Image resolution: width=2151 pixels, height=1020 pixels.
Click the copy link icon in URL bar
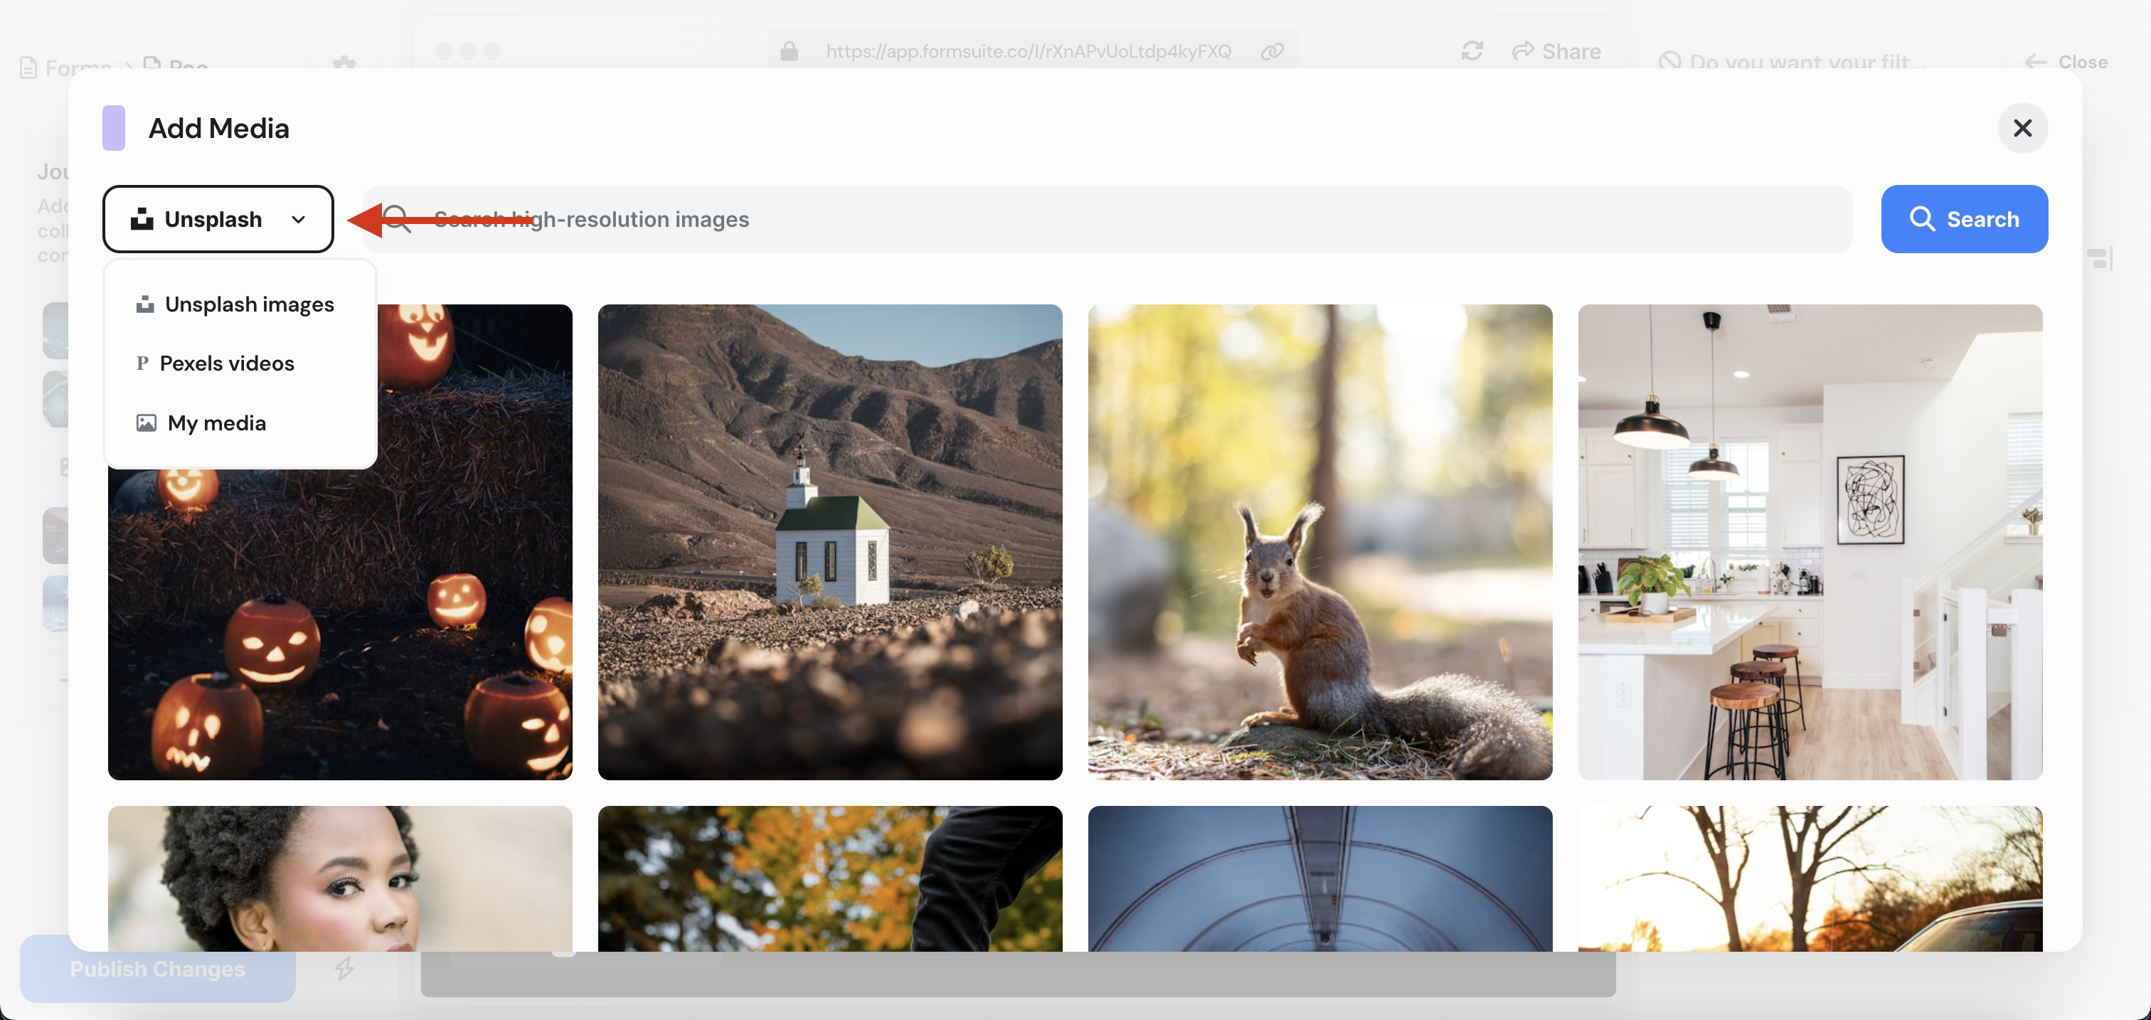click(1272, 52)
